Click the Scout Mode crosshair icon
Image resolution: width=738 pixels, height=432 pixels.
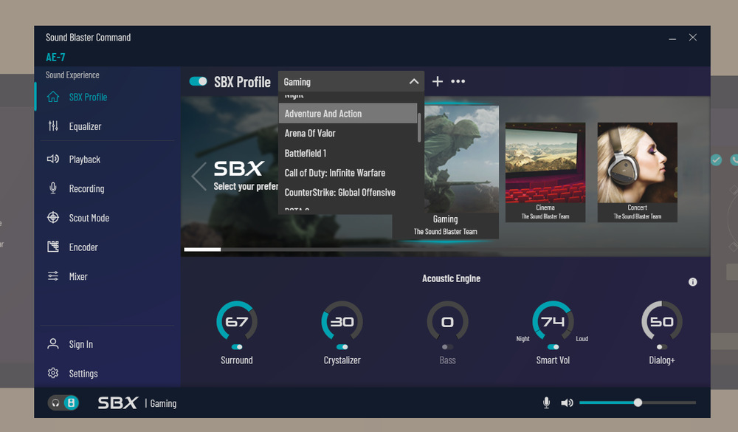53,217
